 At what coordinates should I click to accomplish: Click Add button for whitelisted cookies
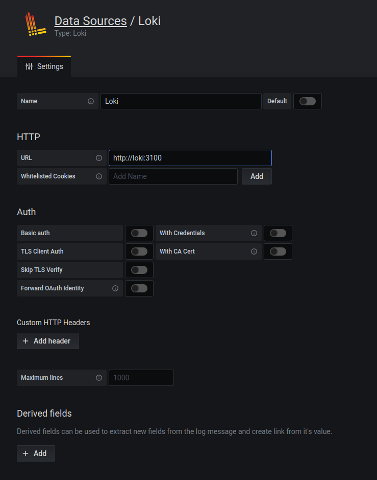[x=257, y=176]
